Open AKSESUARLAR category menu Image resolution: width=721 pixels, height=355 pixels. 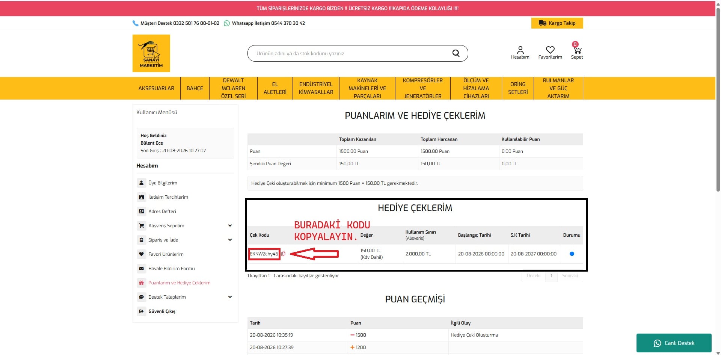[156, 88]
